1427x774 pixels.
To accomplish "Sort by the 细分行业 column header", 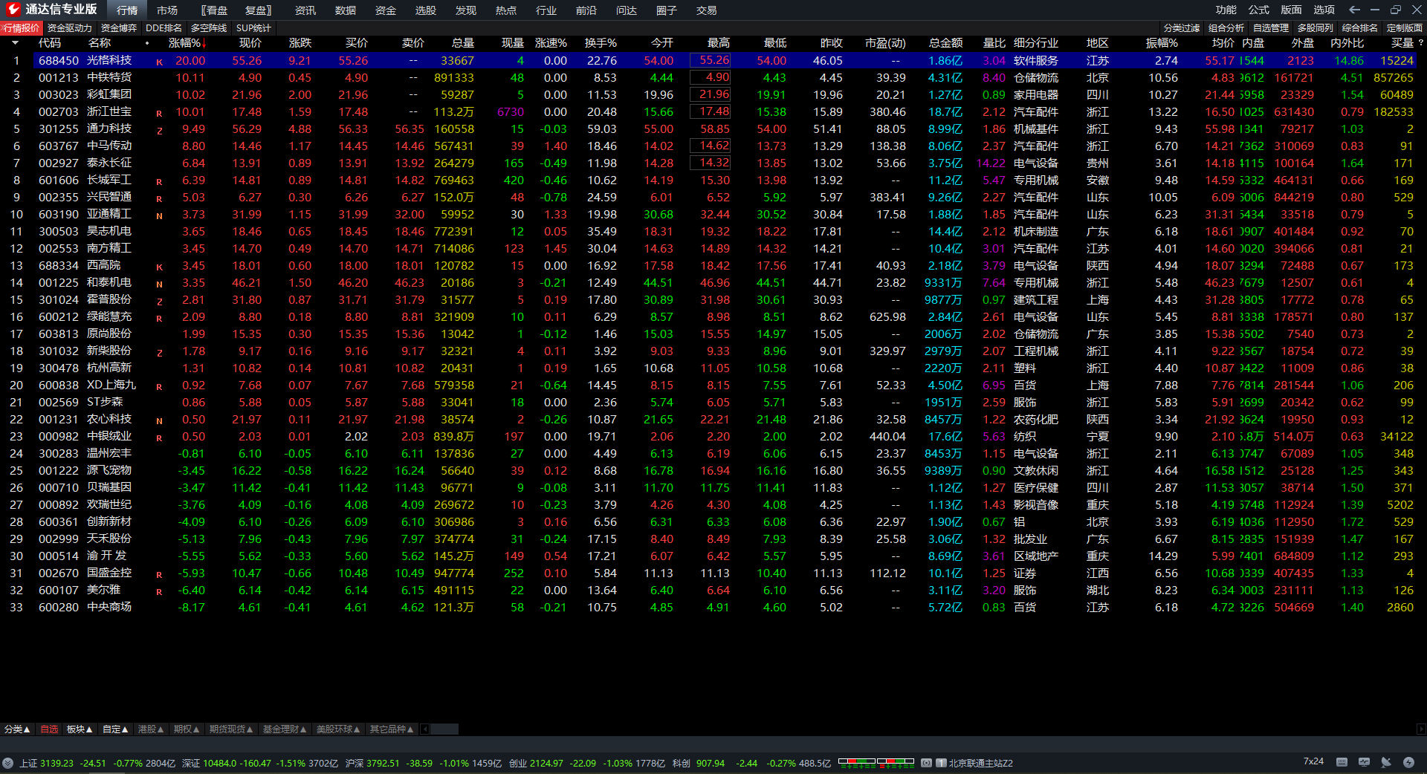I will [1036, 43].
